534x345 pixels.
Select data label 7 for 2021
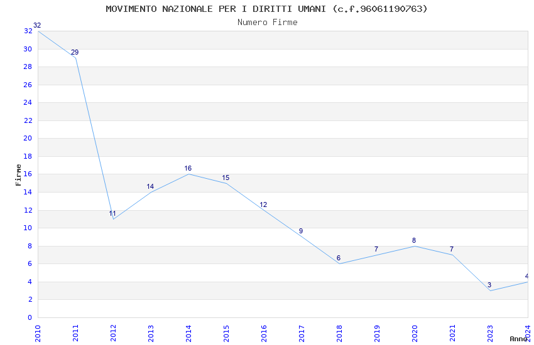pos(452,249)
